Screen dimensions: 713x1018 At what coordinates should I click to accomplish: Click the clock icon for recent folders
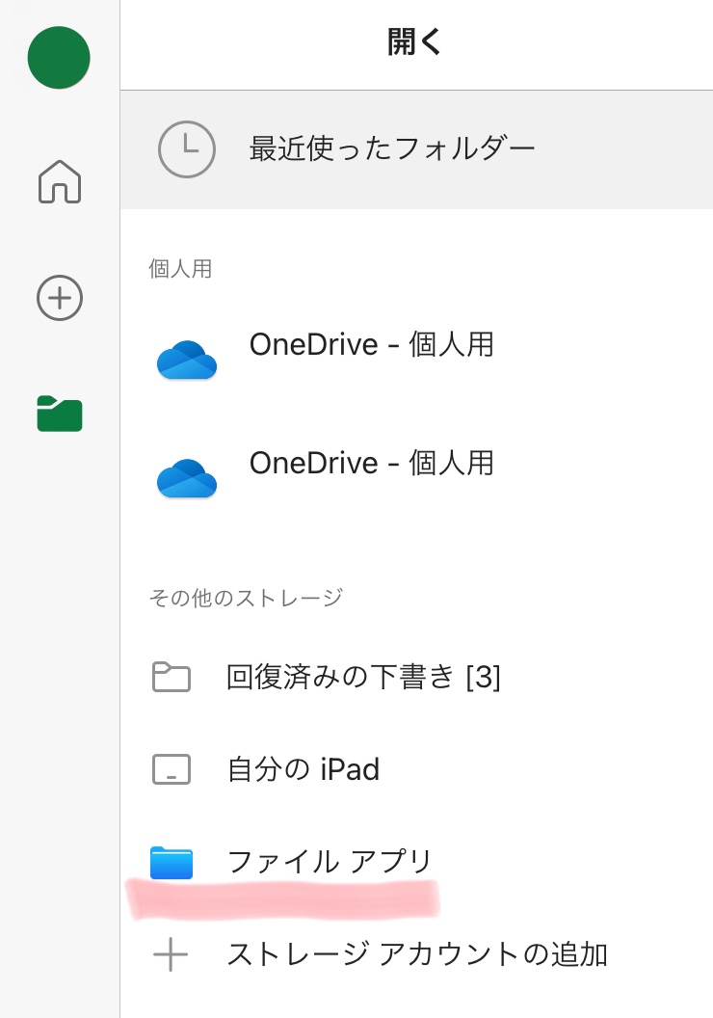(186, 149)
